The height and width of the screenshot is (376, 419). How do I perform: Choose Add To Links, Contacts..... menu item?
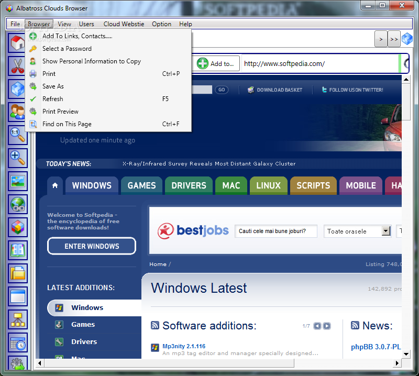pyautogui.click(x=108, y=36)
